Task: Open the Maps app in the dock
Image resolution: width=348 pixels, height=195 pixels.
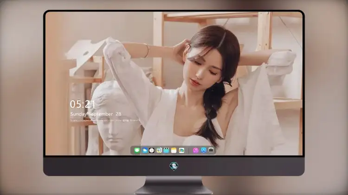Action: 181,150
